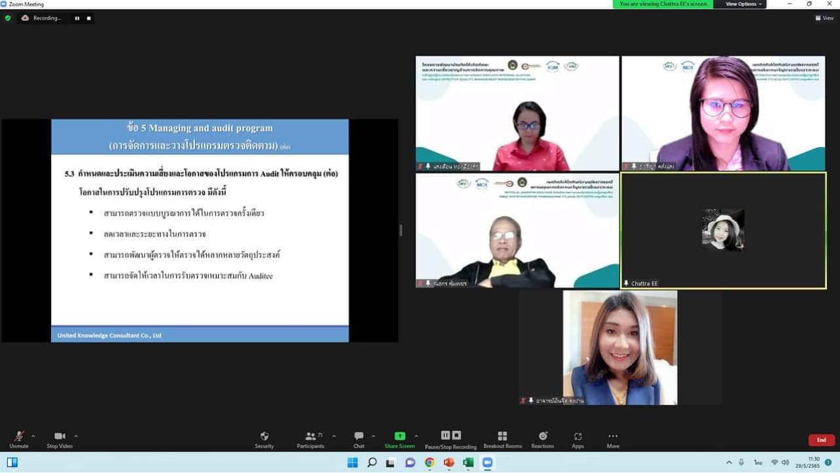Open the Chat panel
The height and width of the screenshot is (473, 840).
359,439
